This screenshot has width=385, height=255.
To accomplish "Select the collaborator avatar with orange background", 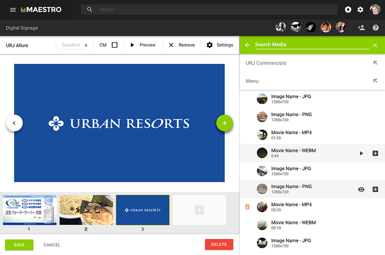I will [x=326, y=27].
